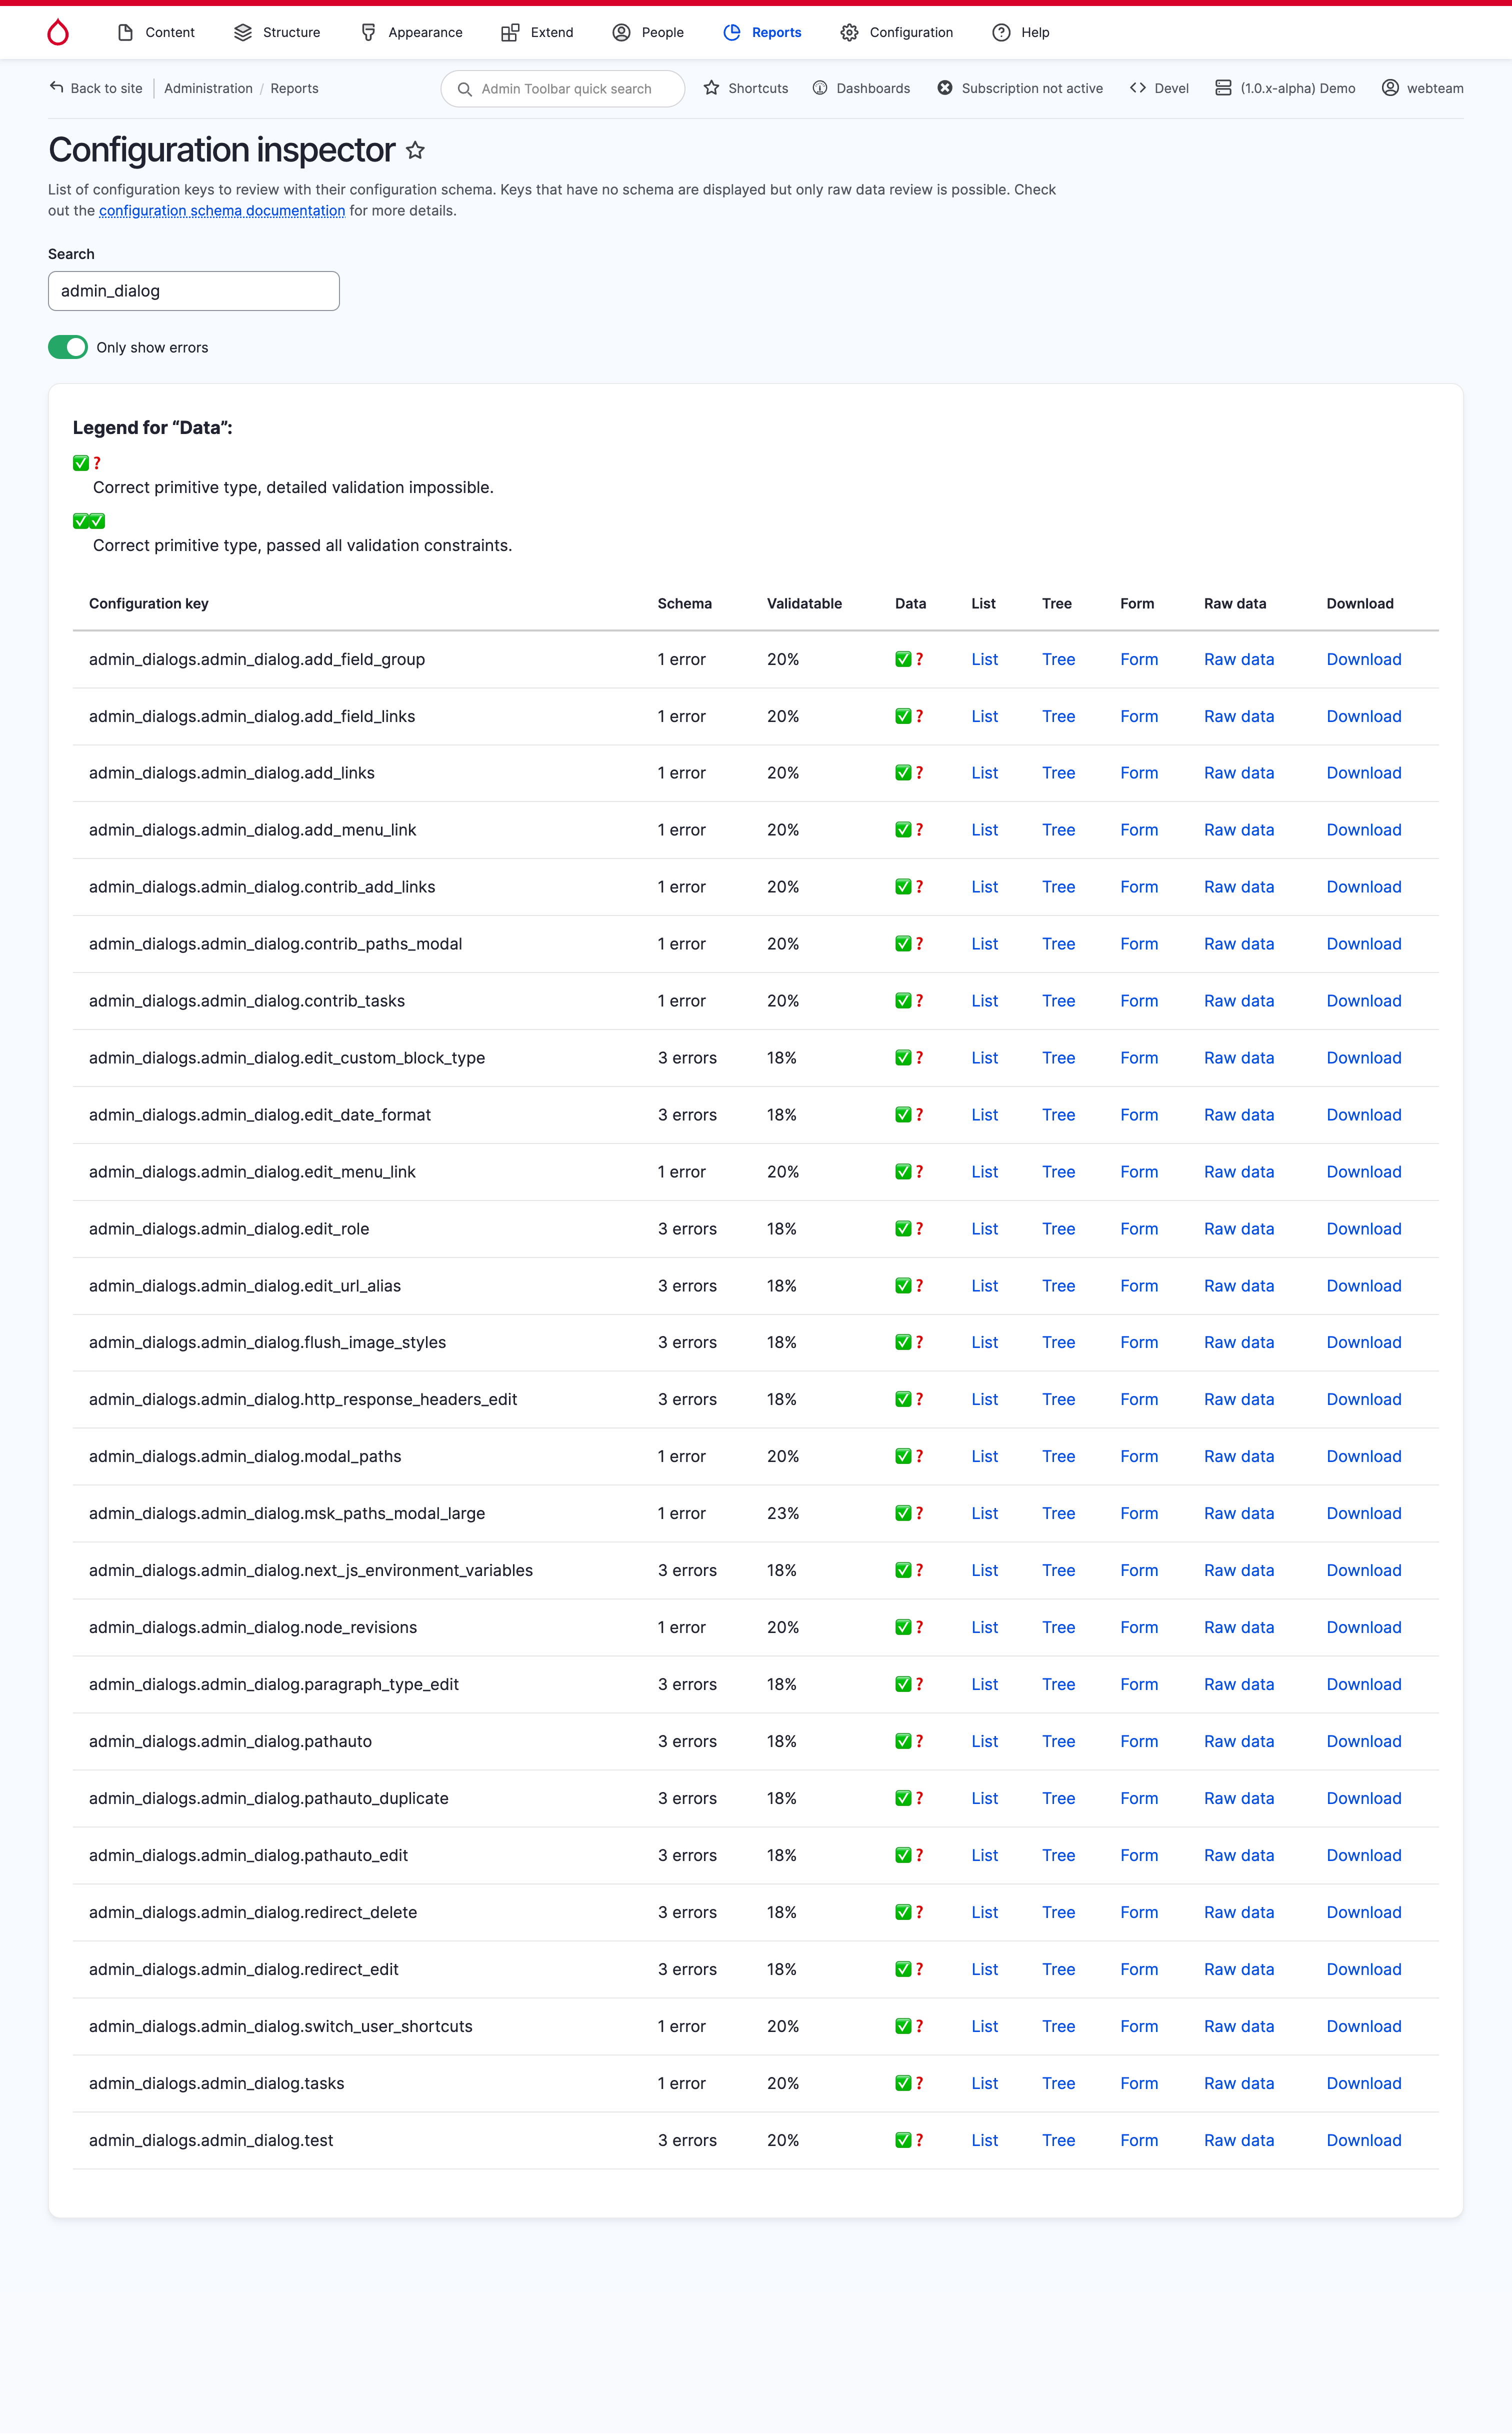
Task: Star the Configuration inspector page as favorite
Action: pos(415,151)
